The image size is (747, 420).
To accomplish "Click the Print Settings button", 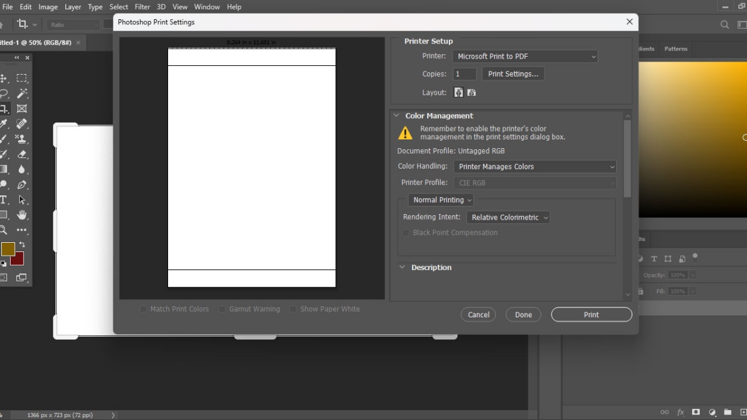I will (513, 73).
